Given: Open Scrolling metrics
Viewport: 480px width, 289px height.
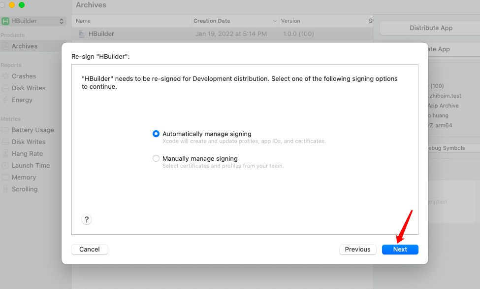Looking at the screenshot, I should 25,189.
